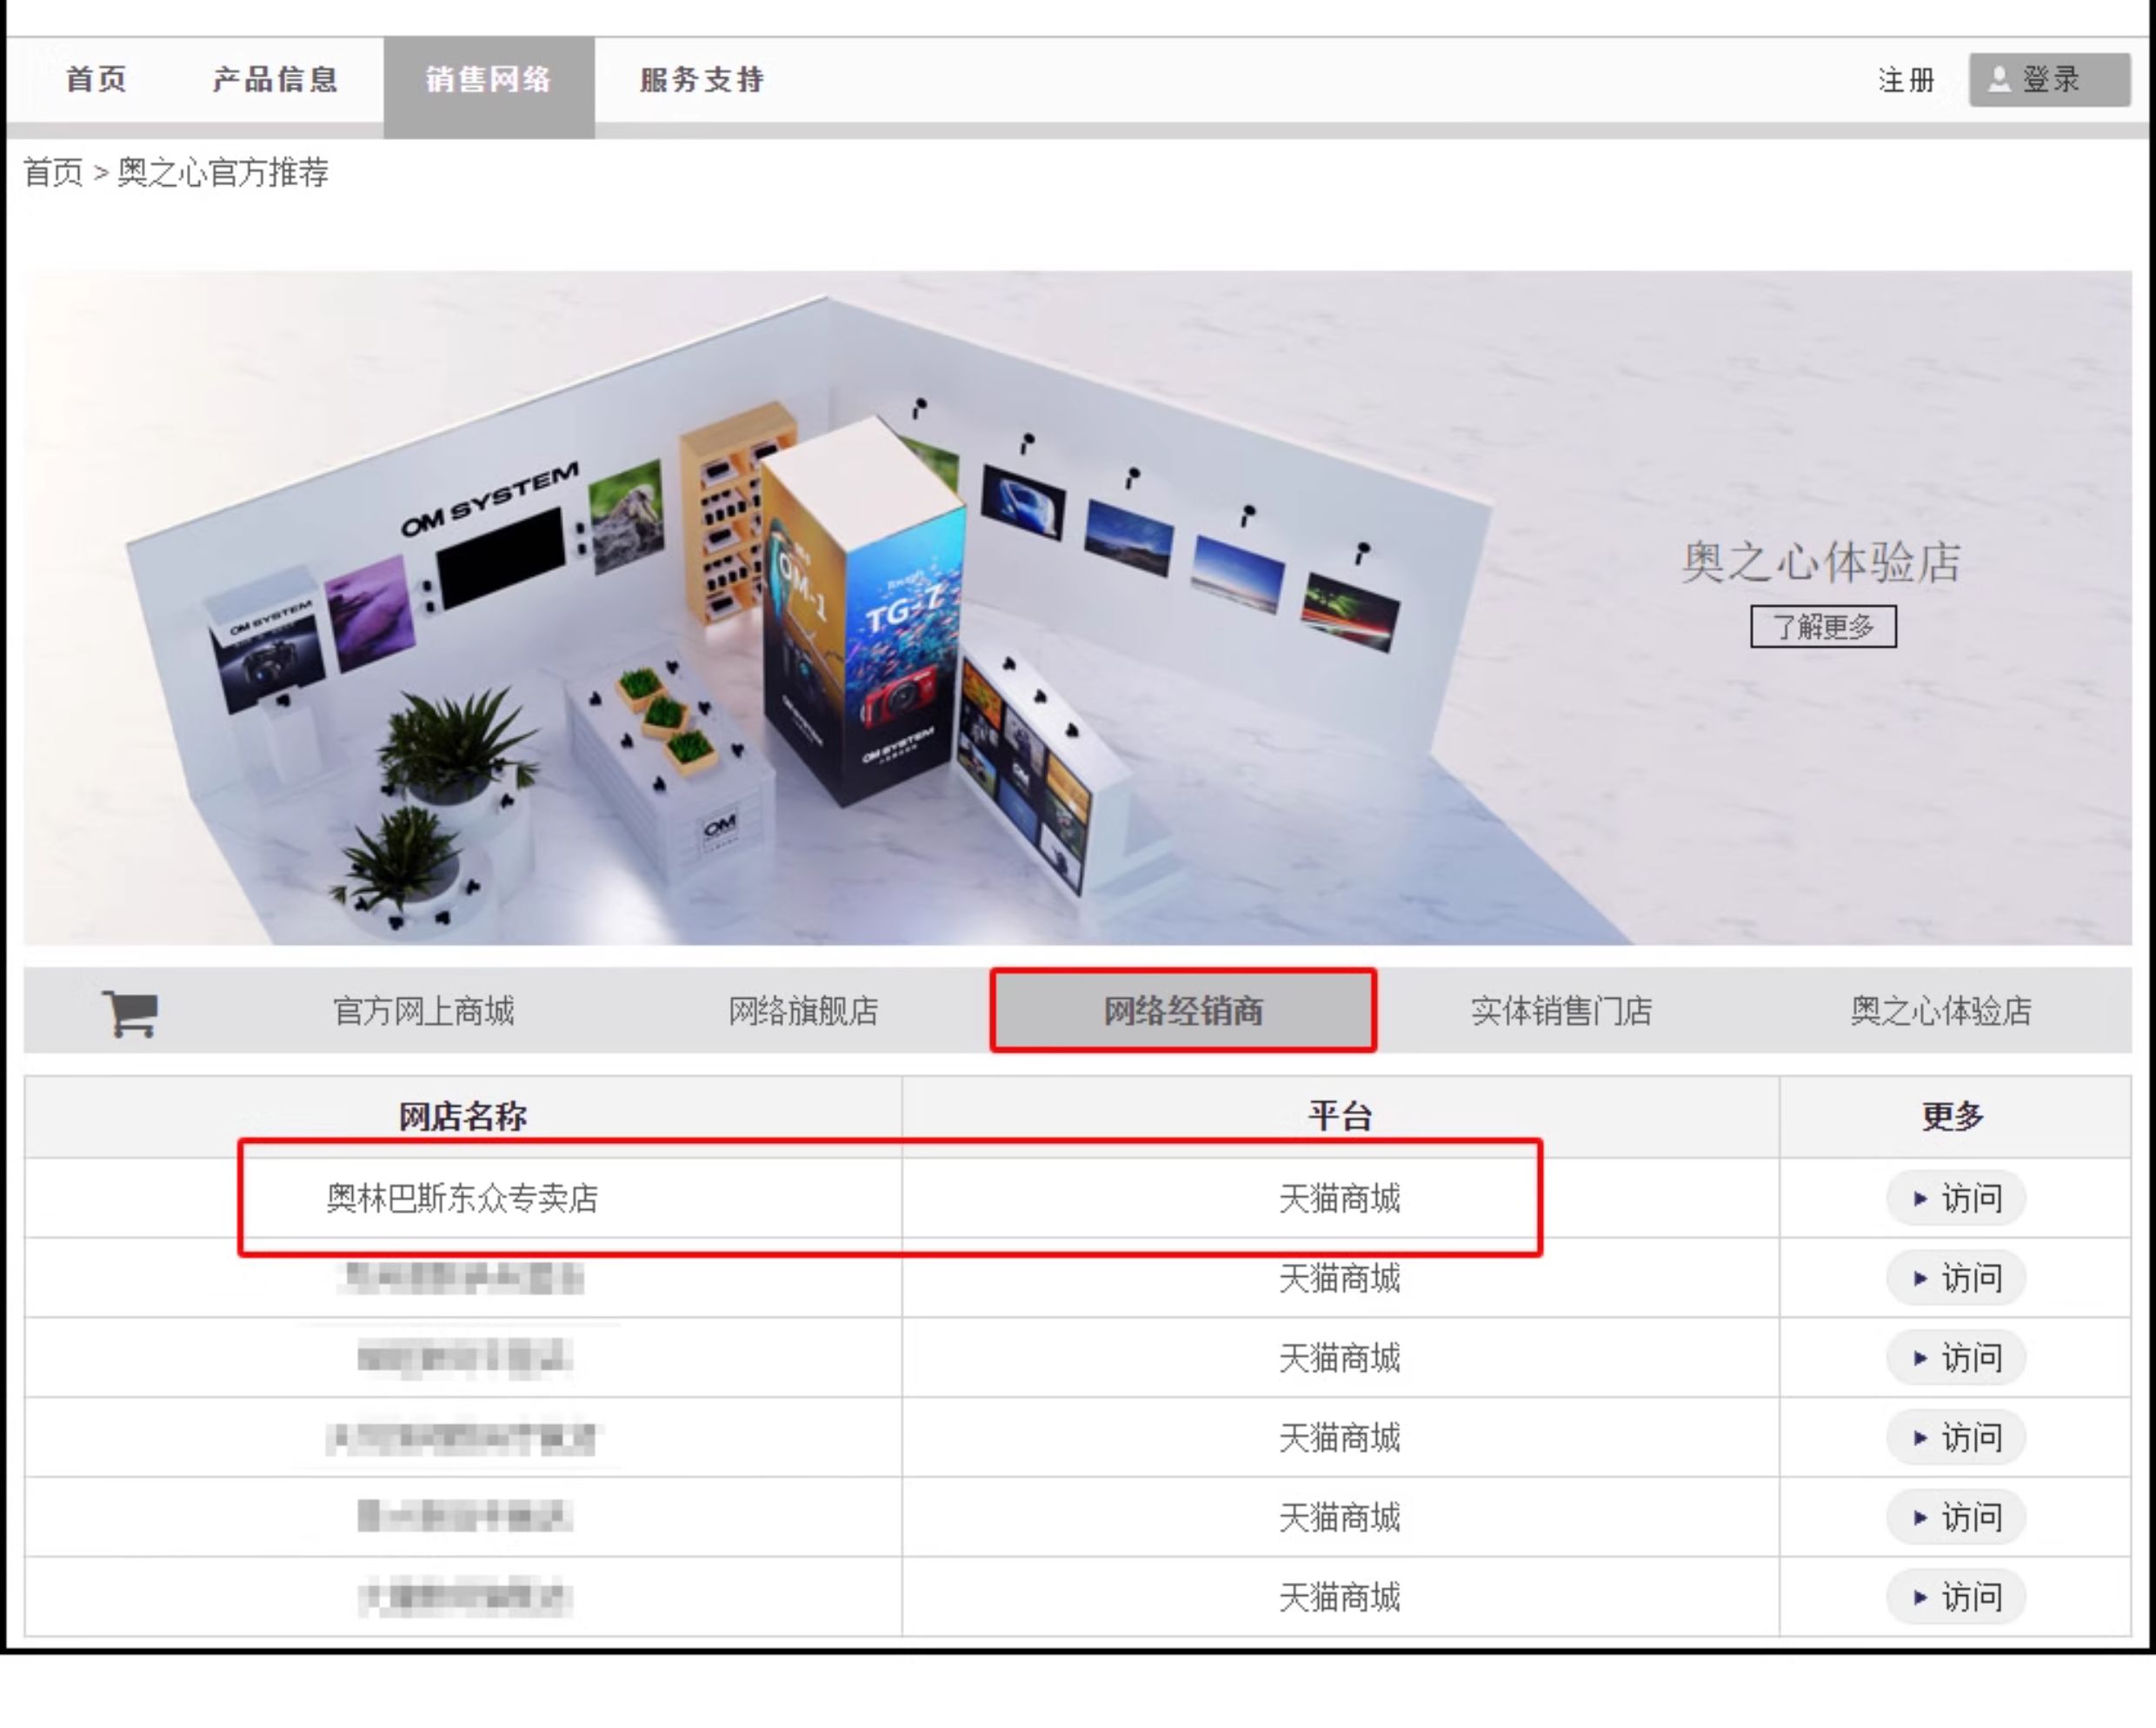Click 天猫商城 in the 奥林巴斯东众专卖店 row
2156x1728 pixels.
click(1340, 1198)
